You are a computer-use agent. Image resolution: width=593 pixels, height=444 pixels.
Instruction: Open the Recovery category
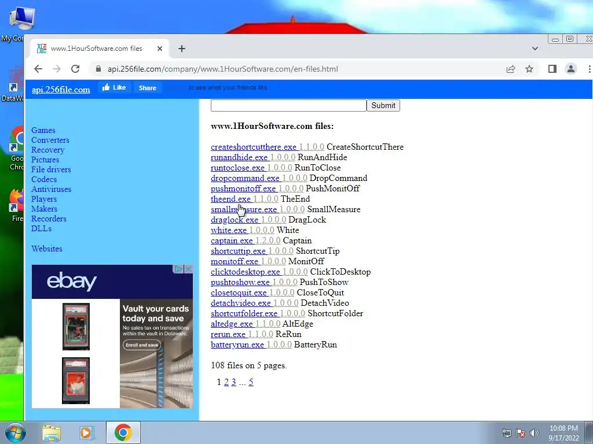pos(47,150)
